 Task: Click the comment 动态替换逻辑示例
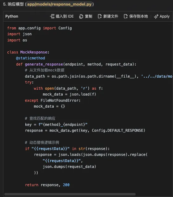(42, 143)
